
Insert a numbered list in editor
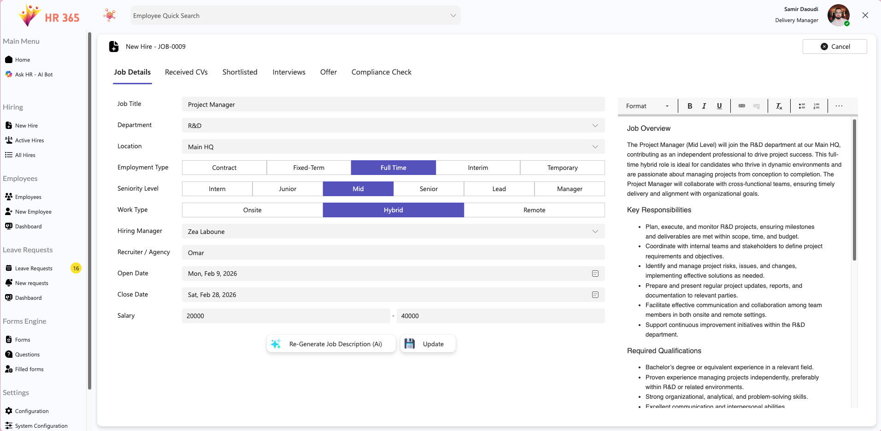click(816, 106)
